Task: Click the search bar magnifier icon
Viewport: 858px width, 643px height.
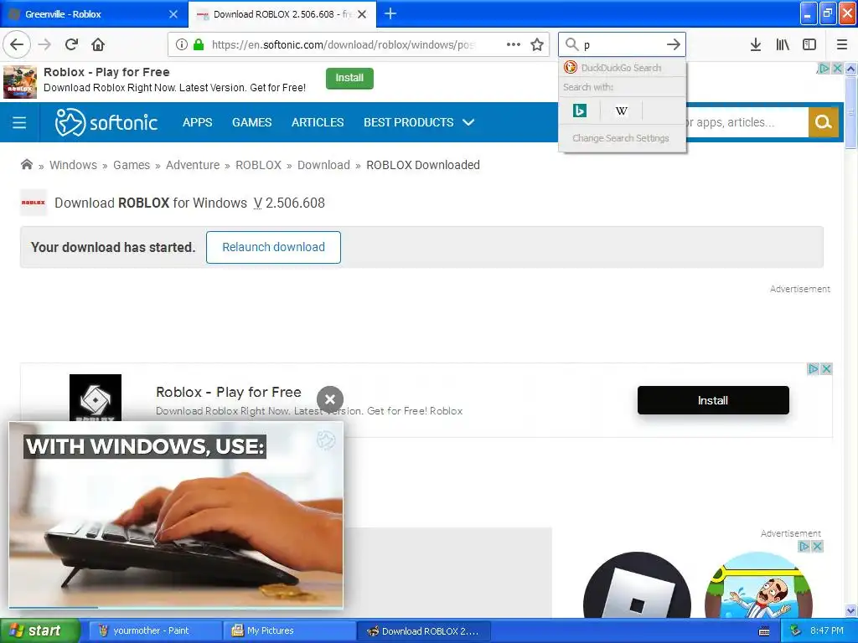Action: (x=571, y=44)
